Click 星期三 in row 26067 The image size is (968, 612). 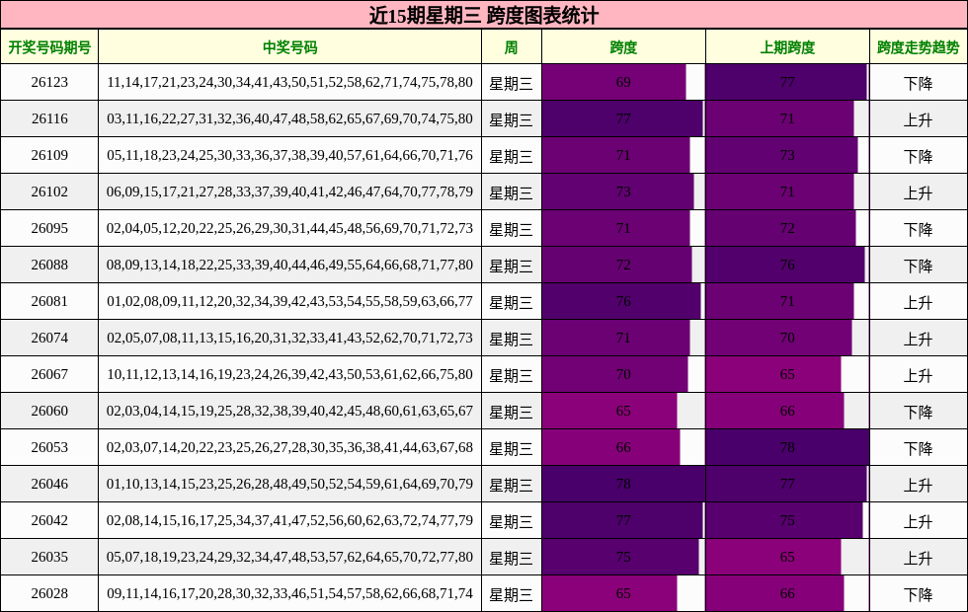click(x=512, y=374)
